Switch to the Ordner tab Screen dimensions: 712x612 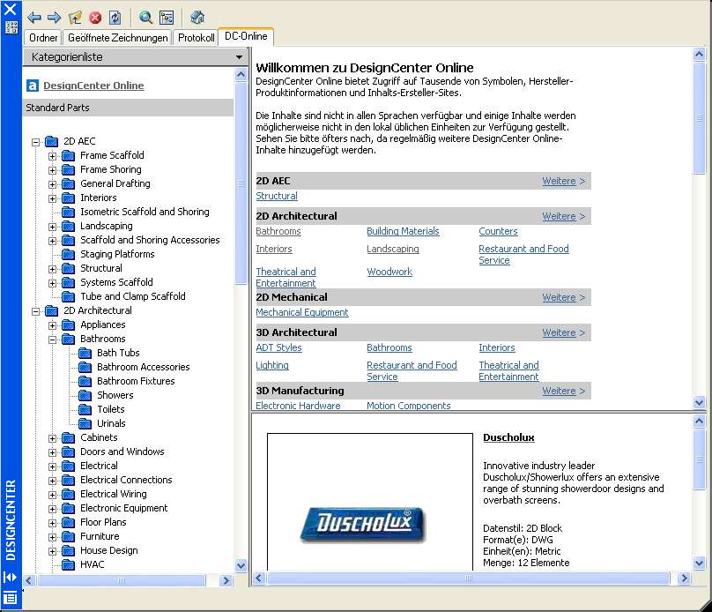(x=43, y=38)
